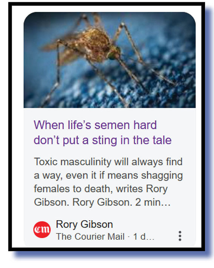214x268 pixels.
Task: Click the snippet line "females to death, writes Rory"
Action: (101, 189)
